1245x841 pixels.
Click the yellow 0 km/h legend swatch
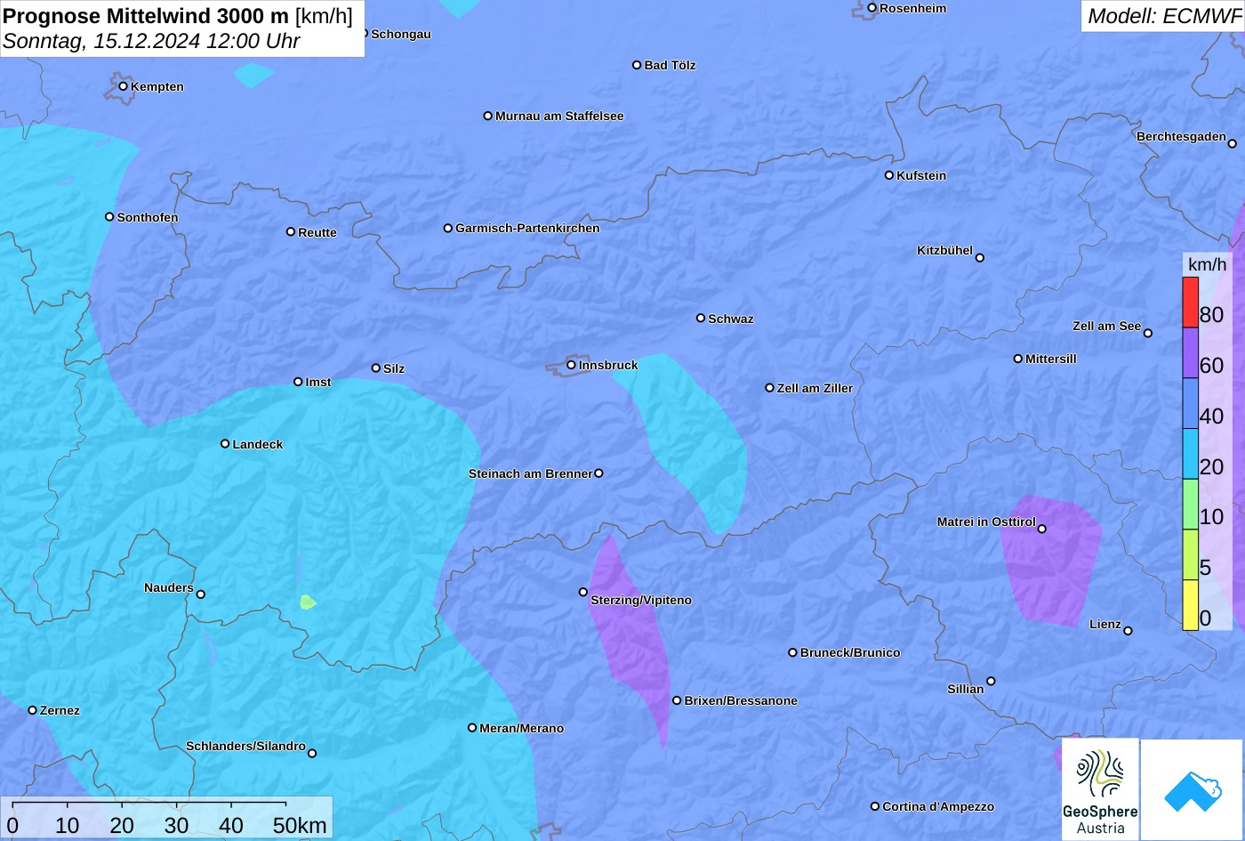(x=1190, y=605)
